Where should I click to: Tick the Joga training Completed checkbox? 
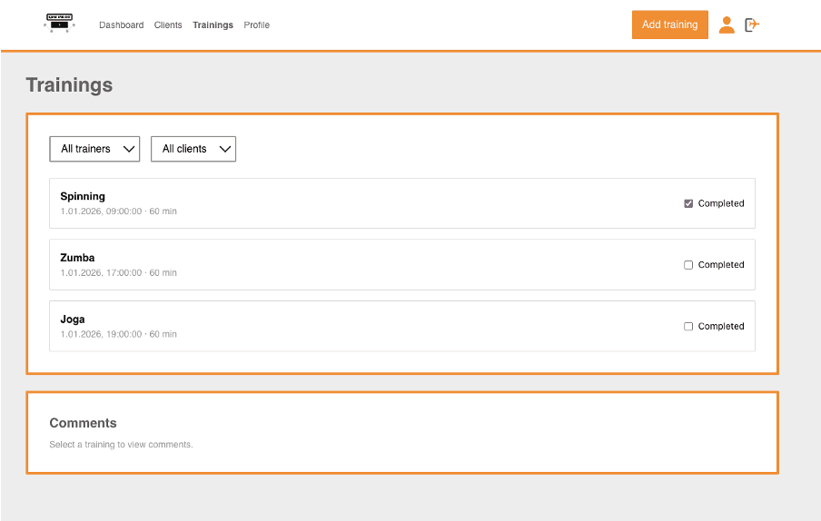(688, 327)
